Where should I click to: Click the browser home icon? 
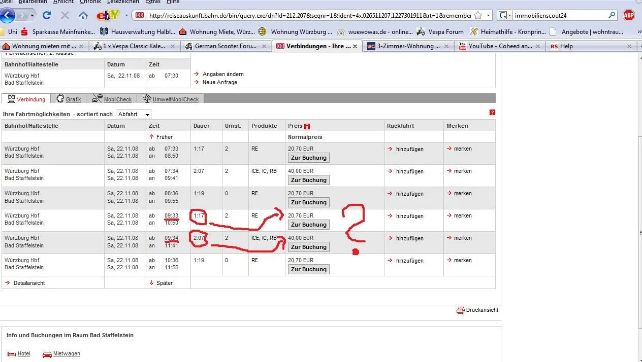[83, 15]
